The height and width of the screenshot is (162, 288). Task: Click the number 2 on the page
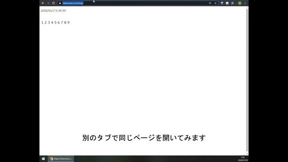pos(45,22)
